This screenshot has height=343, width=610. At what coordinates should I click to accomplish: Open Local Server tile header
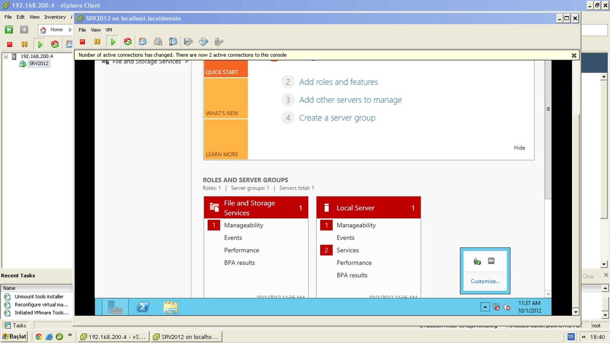point(368,208)
